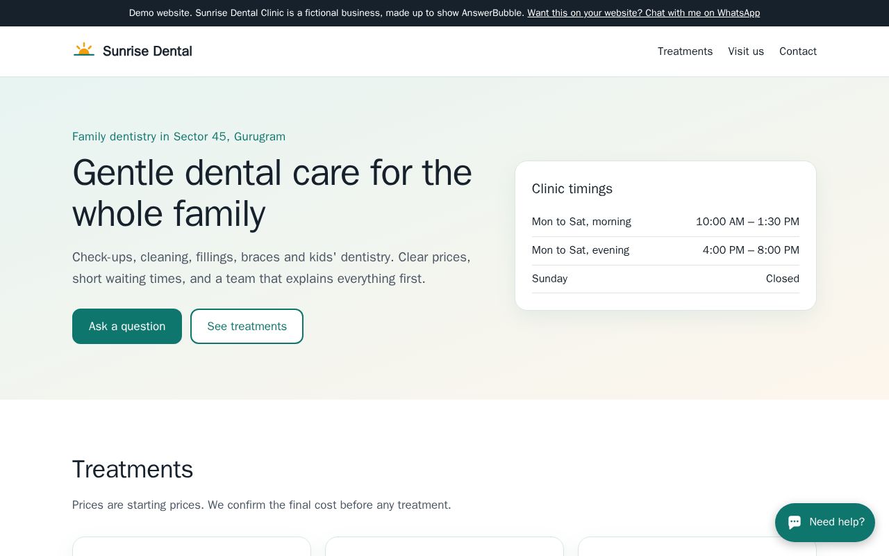
Task: Click the Sunday Closed row
Action: [x=665, y=279]
